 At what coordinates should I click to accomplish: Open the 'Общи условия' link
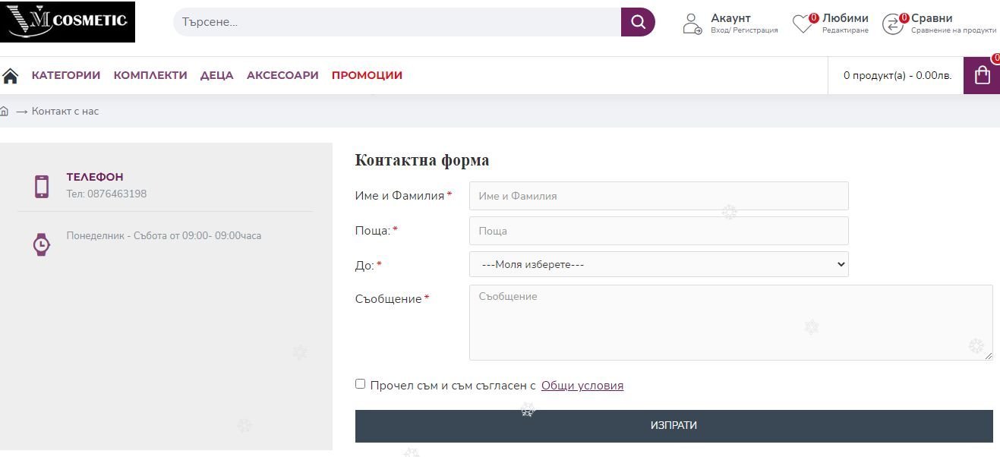[x=582, y=386]
